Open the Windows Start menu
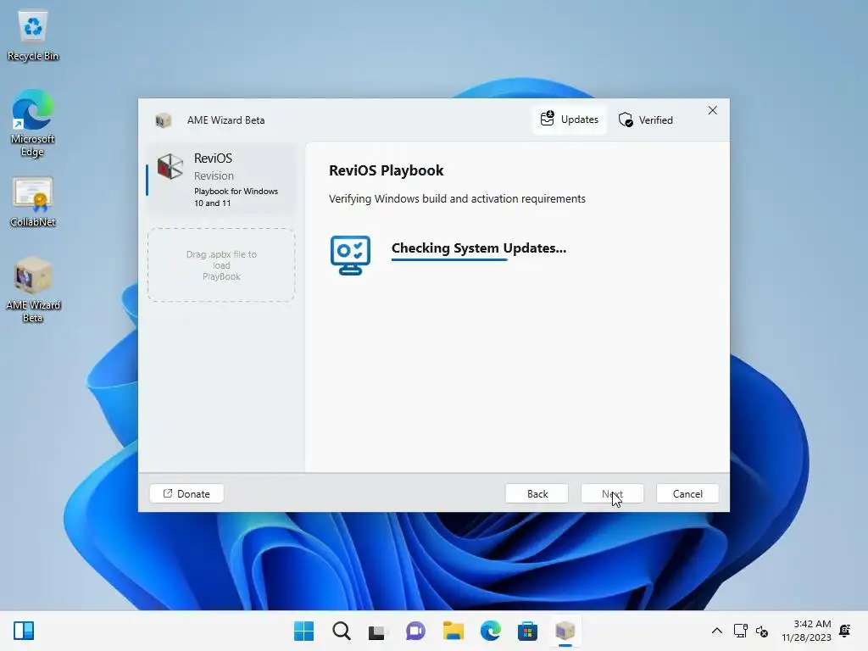This screenshot has height=651, width=868. 303,631
